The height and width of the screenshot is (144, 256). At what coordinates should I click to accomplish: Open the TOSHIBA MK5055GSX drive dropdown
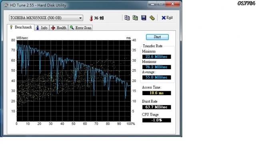click(46, 18)
